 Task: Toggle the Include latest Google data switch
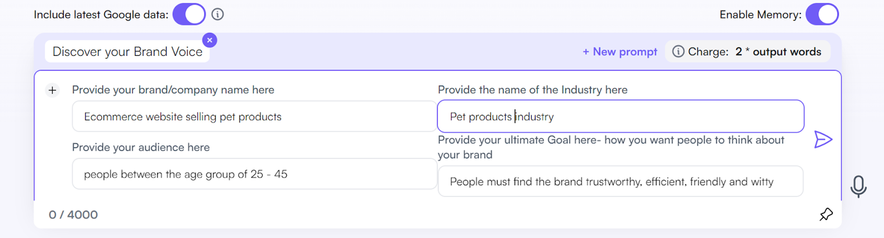click(189, 15)
